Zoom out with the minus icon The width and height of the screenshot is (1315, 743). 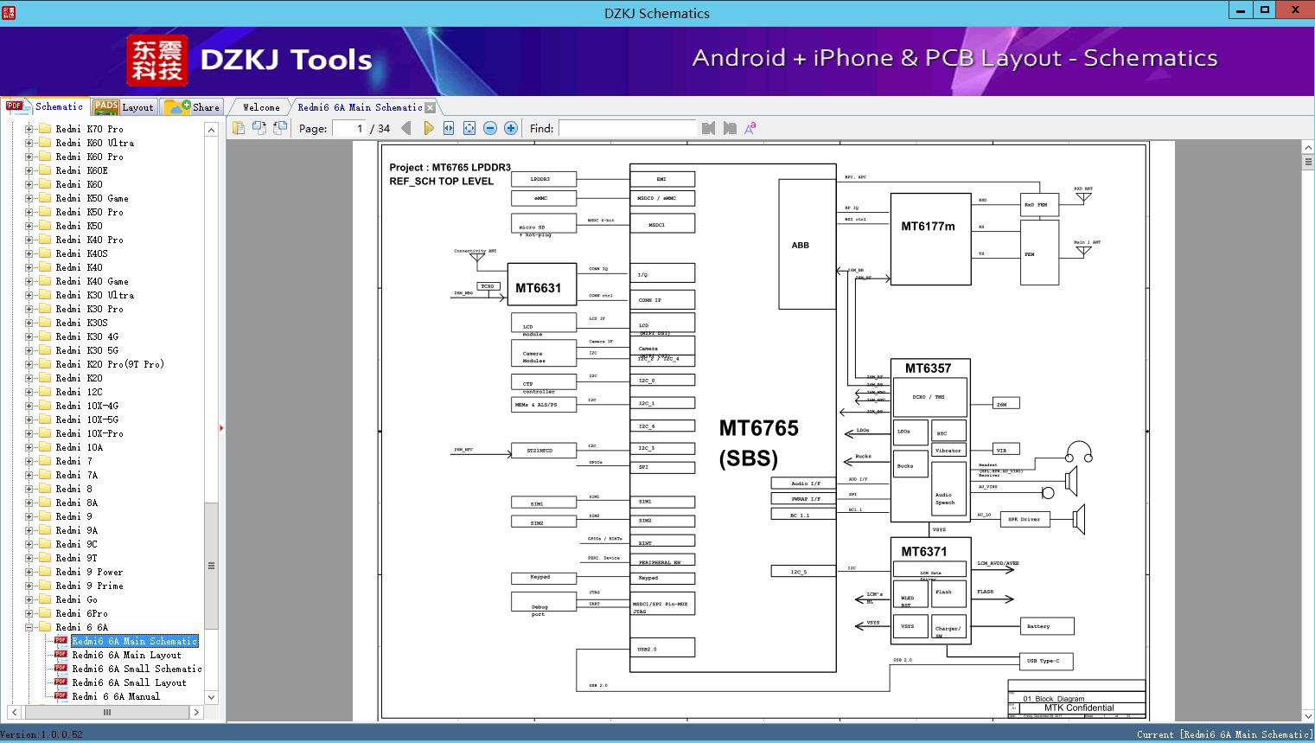coord(490,128)
